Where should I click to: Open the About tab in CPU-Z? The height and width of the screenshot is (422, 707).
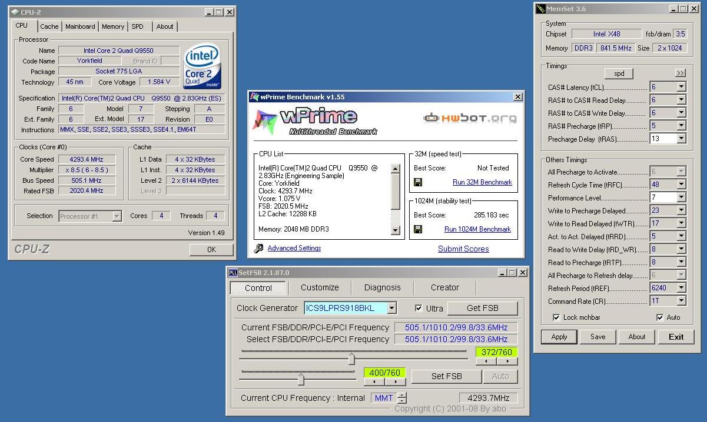coord(165,26)
